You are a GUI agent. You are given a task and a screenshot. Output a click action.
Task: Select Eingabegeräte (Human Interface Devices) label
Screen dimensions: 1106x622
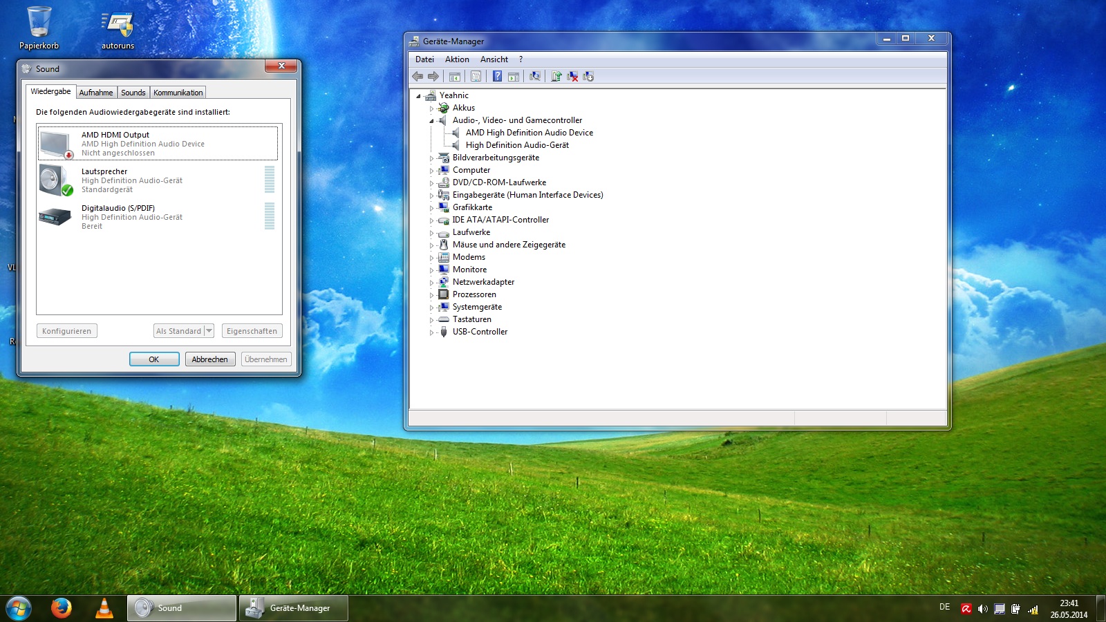pos(528,195)
